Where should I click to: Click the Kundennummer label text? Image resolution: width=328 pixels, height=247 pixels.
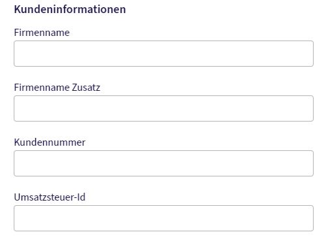[50, 142]
